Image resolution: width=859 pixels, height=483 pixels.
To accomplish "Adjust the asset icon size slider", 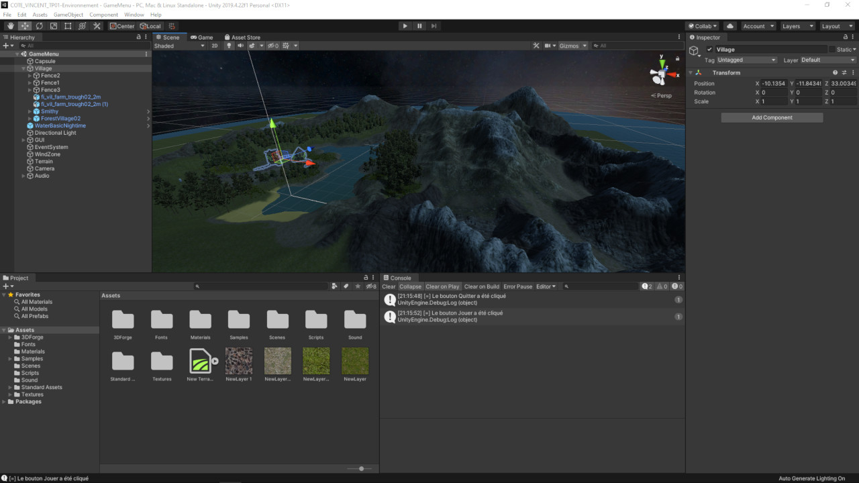I will [x=361, y=468].
